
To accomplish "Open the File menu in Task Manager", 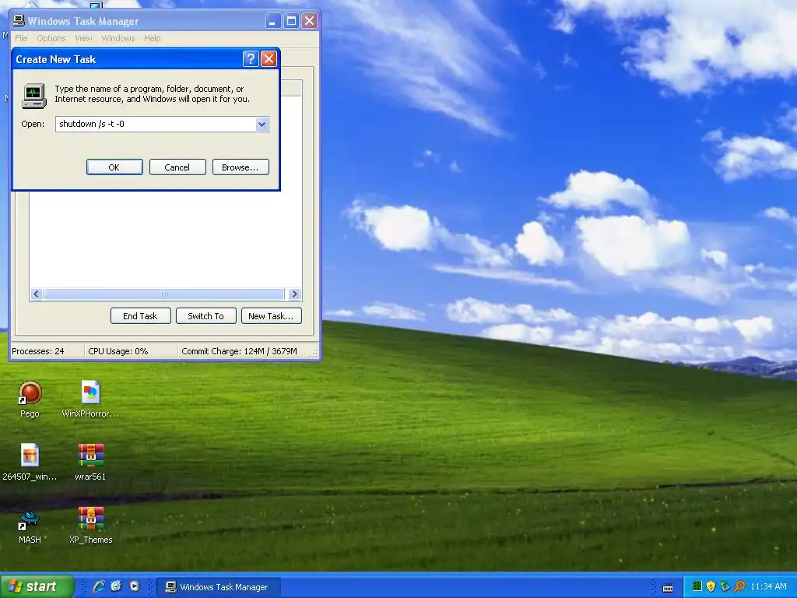I will pos(21,38).
